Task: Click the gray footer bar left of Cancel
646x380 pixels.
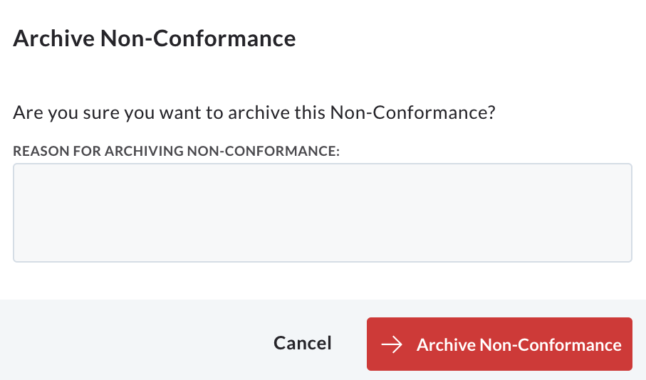Action: coord(132,339)
